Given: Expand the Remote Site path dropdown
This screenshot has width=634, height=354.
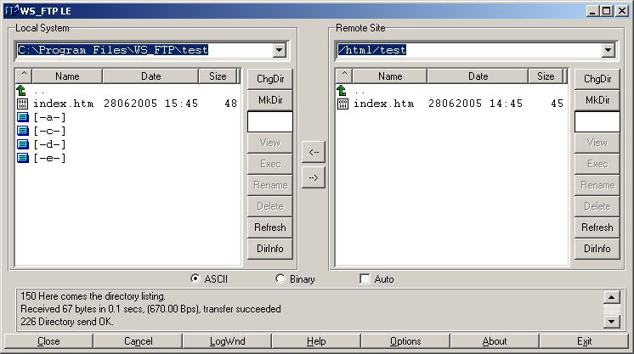Looking at the screenshot, I should [607, 50].
